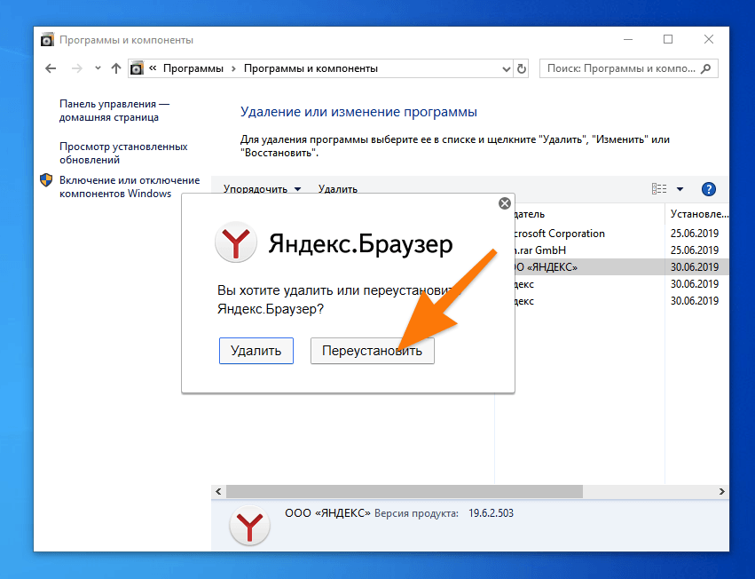Screen dimensions: 755x579
Task: Click date 30.06.2019 in ЯНДЕКС row
Action: 695,267
